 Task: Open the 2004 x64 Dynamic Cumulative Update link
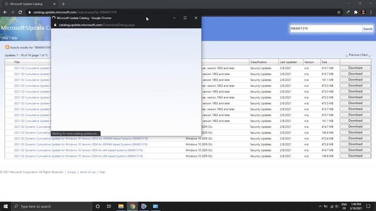[78, 150]
